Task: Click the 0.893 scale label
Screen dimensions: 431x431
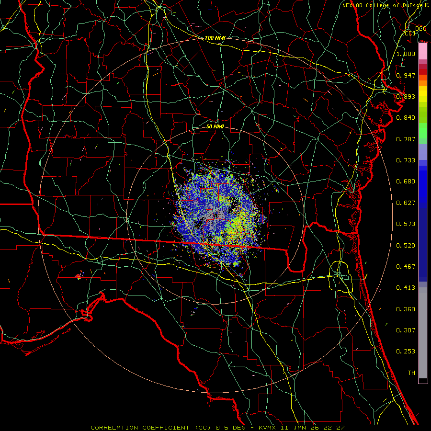Action: [x=406, y=96]
